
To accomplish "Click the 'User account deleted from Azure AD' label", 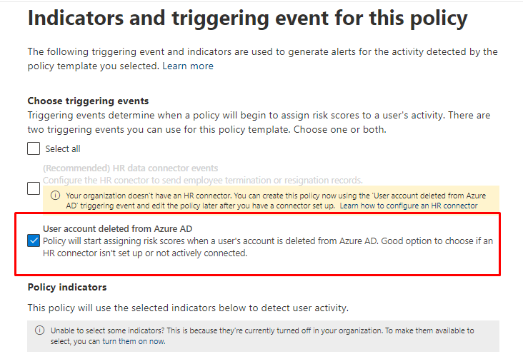I will (118, 229).
